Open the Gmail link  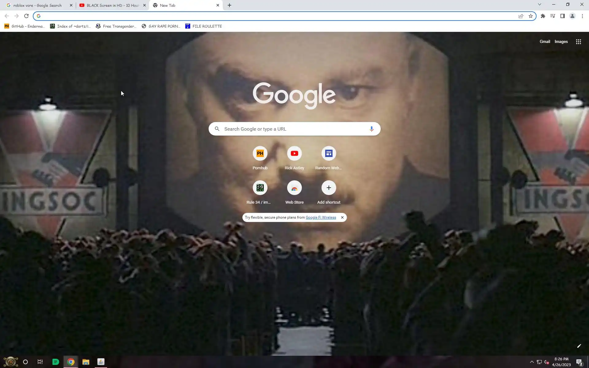pos(545,42)
